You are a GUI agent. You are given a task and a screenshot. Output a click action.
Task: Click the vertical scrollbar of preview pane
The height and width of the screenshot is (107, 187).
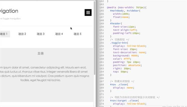coord(95,38)
